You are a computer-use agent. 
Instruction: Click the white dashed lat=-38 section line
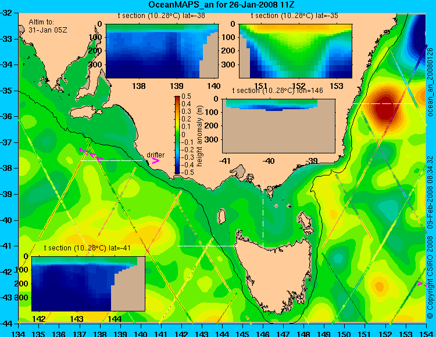tap(112, 160)
